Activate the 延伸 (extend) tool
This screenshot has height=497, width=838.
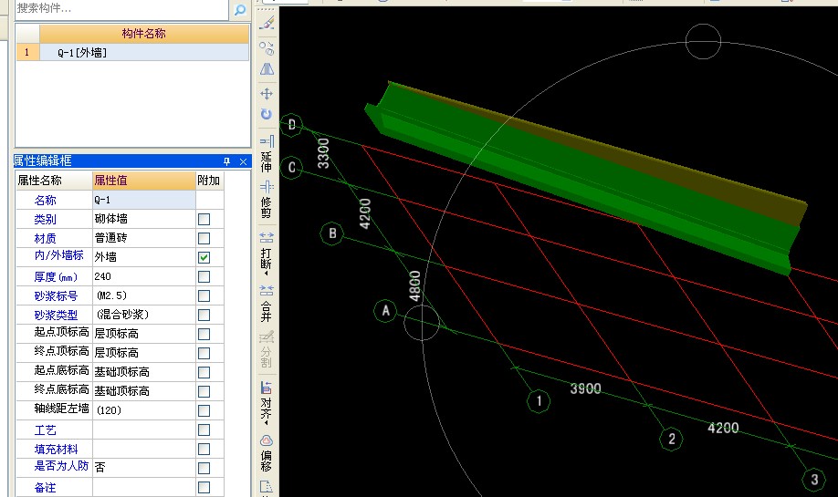(x=267, y=154)
